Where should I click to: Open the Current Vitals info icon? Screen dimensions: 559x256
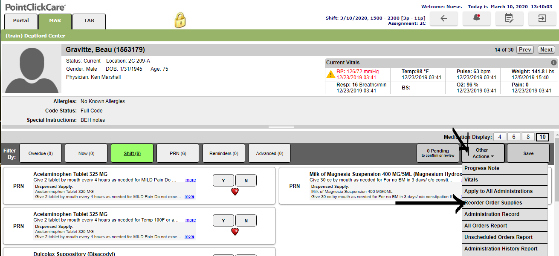[554, 62]
